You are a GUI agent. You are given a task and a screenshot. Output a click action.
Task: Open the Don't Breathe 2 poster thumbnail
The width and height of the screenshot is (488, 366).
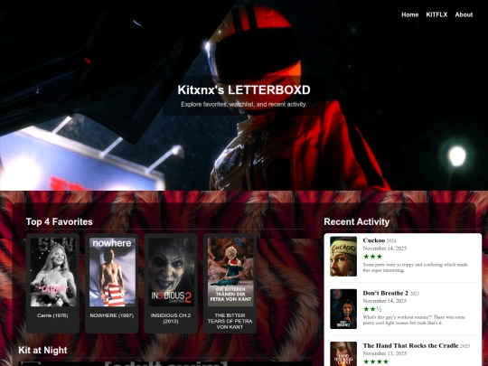343,309
